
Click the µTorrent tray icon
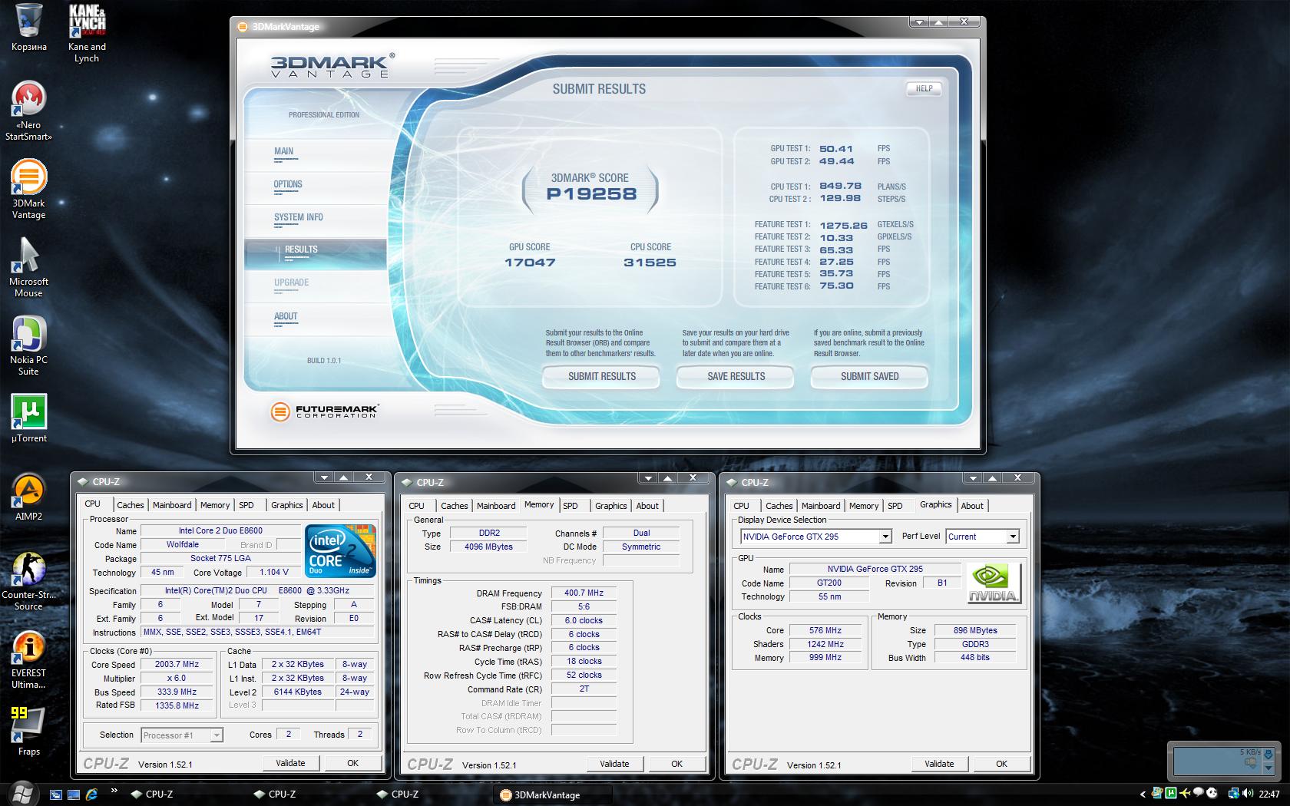1172,794
